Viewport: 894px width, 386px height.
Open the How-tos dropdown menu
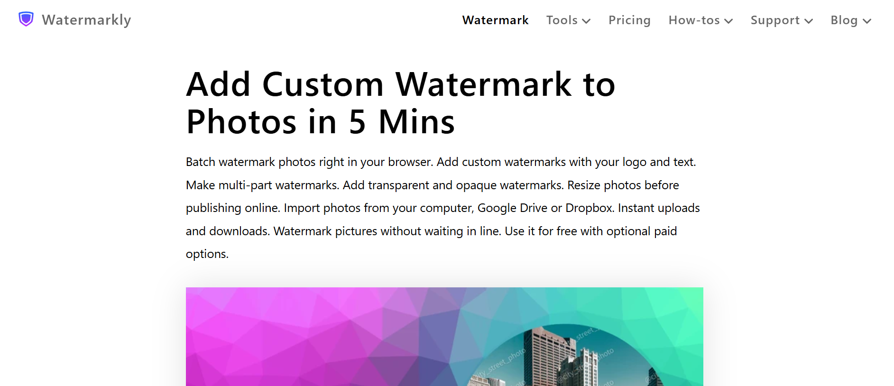coord(694,20)
